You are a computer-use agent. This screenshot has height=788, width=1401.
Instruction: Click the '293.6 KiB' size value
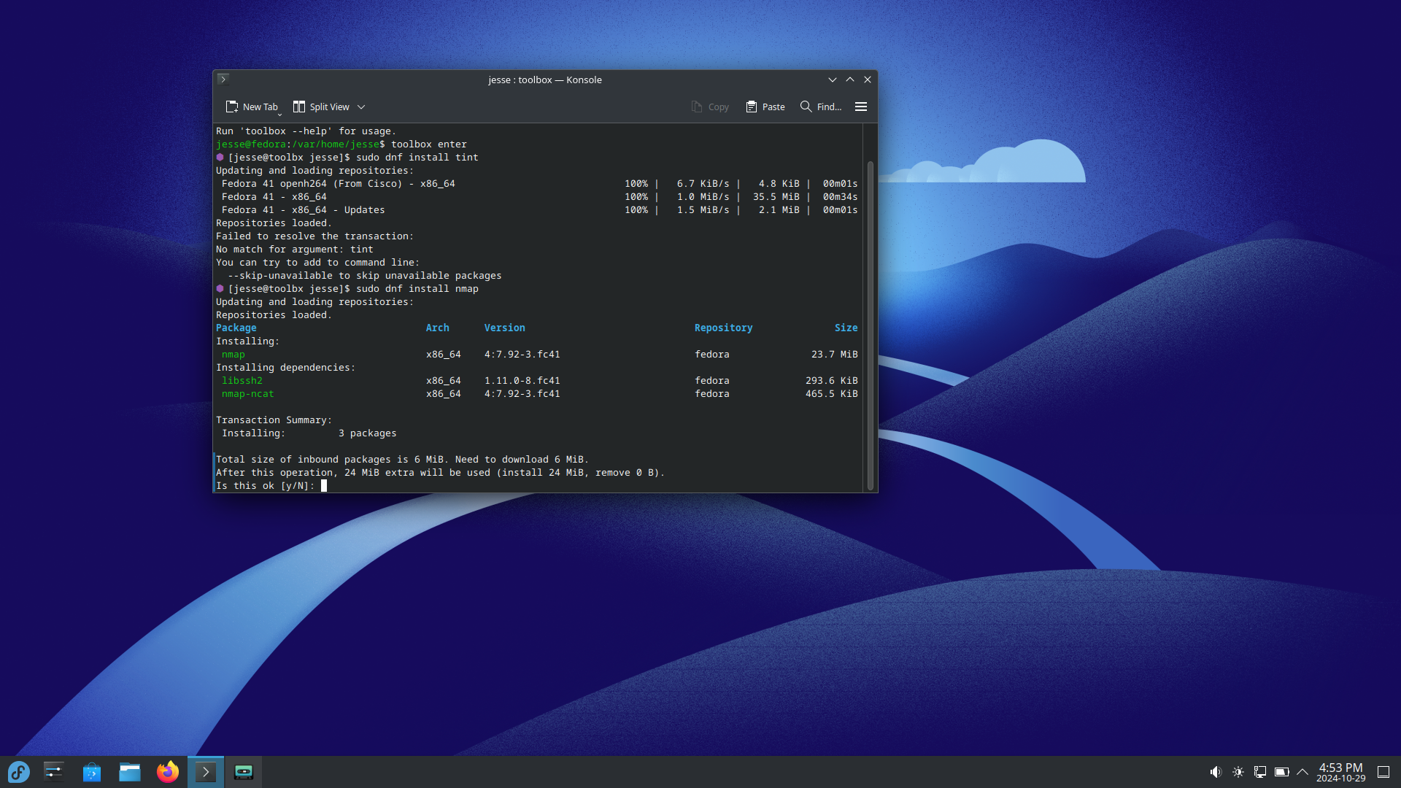click(x=832, y=381)
